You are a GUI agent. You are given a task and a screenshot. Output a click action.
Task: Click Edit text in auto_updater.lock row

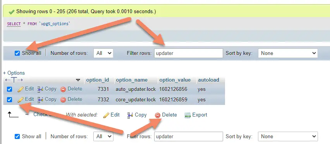(29, 89)
